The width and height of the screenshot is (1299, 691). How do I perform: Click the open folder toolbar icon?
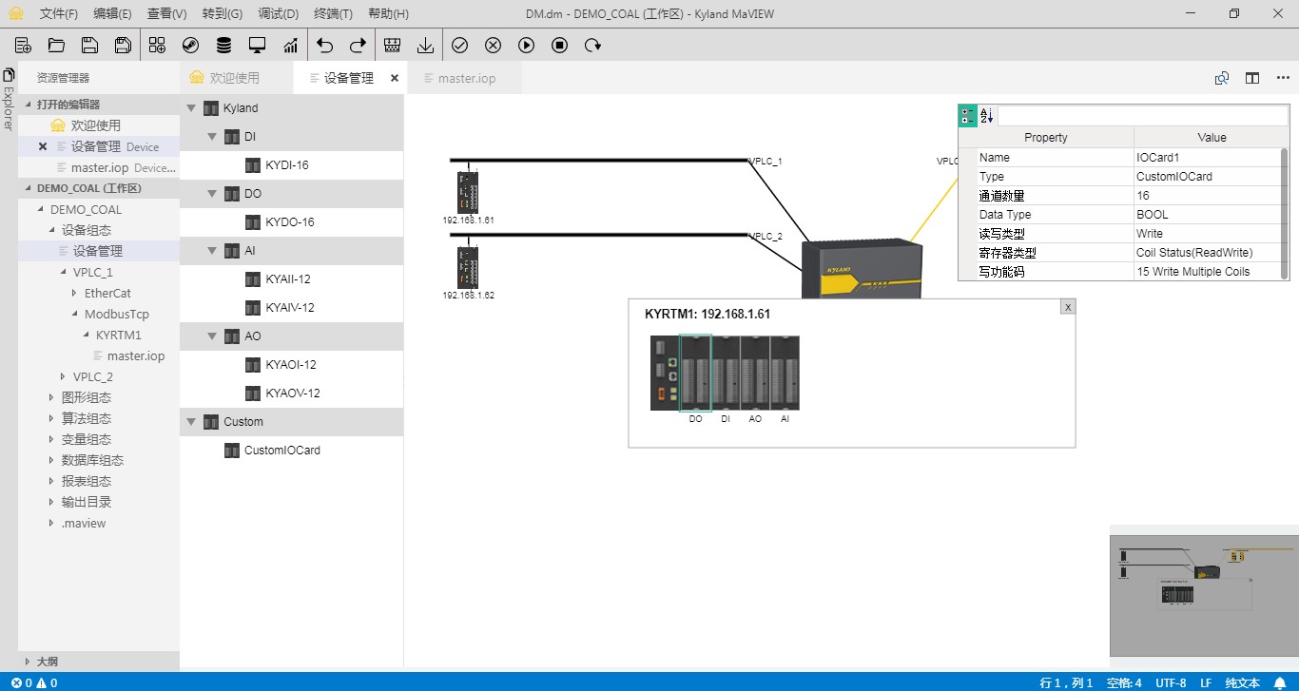(x=56, y=45)
